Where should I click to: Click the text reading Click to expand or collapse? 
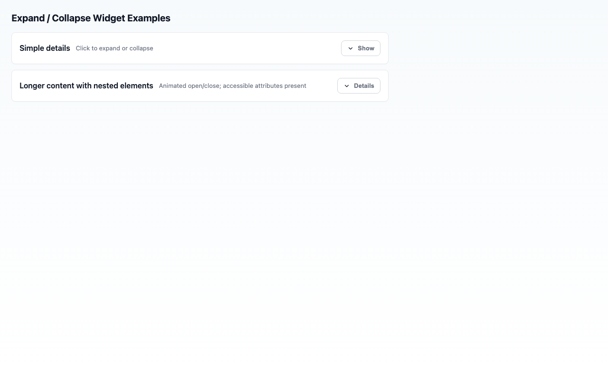point(114,48)
